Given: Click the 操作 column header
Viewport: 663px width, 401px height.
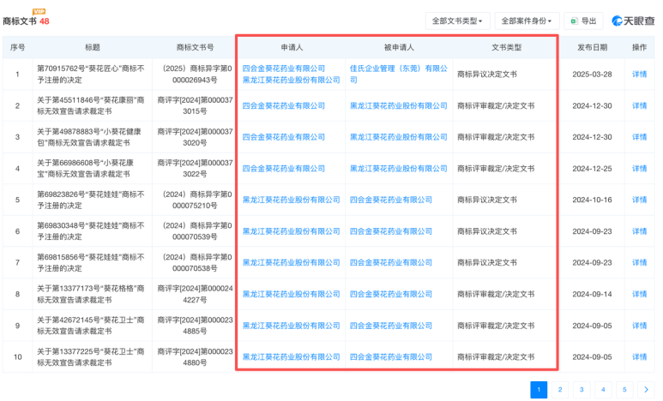Looking at the screenshot, I should point(639,47).
